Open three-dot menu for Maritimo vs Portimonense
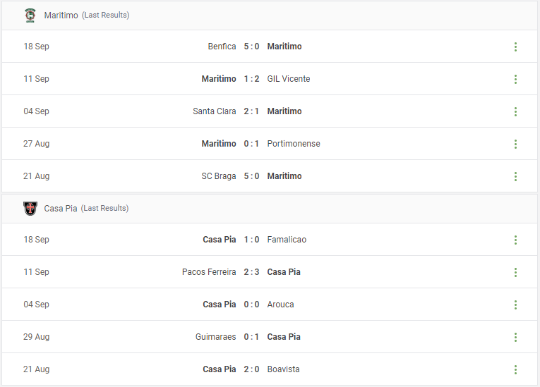Screen dimensions: 540x387 tap(515, 144)
